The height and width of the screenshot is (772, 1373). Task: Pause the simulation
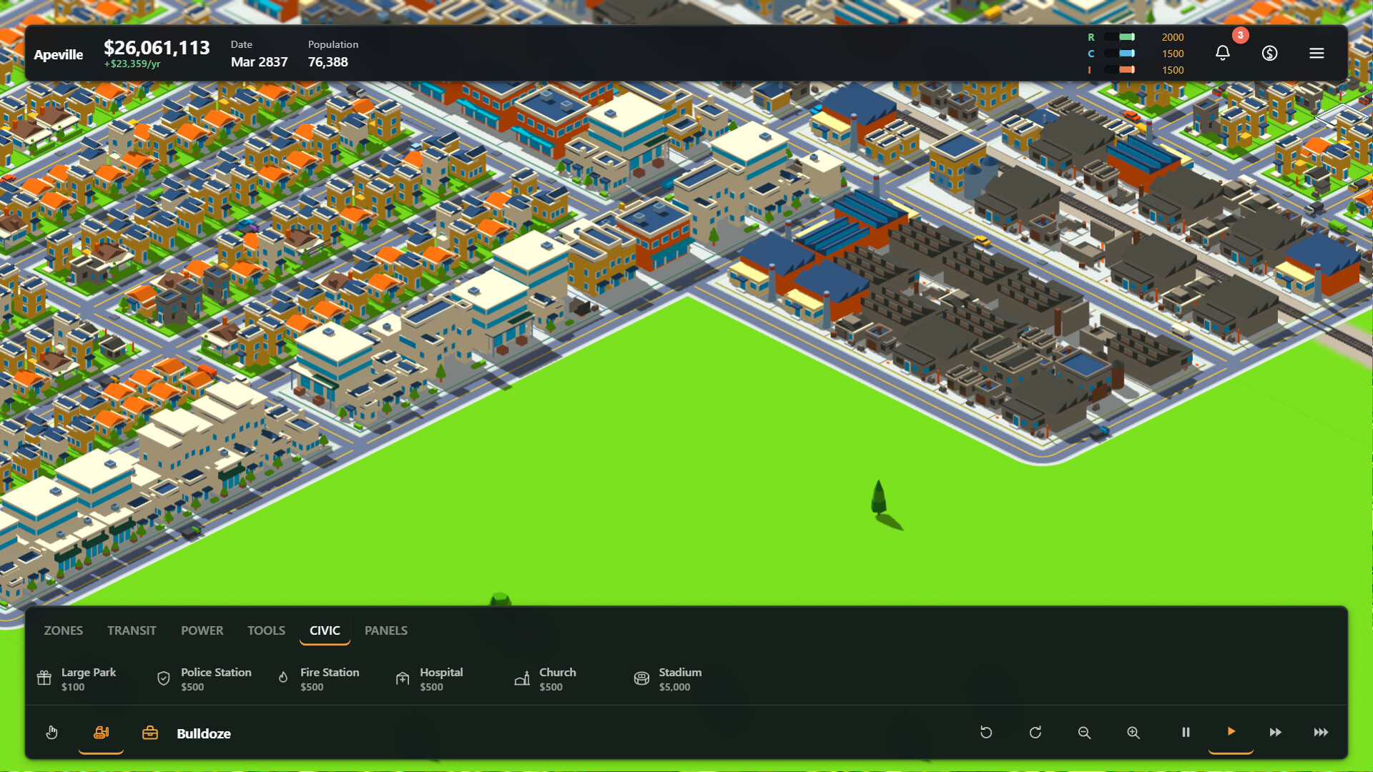(x=1186, y=732)
